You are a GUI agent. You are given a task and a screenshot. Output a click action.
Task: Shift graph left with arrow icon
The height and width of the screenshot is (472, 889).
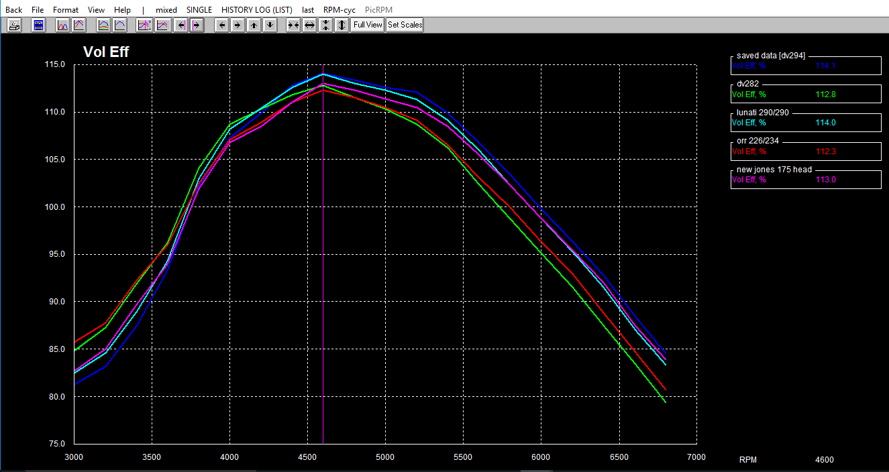click(x=222, y=25)
